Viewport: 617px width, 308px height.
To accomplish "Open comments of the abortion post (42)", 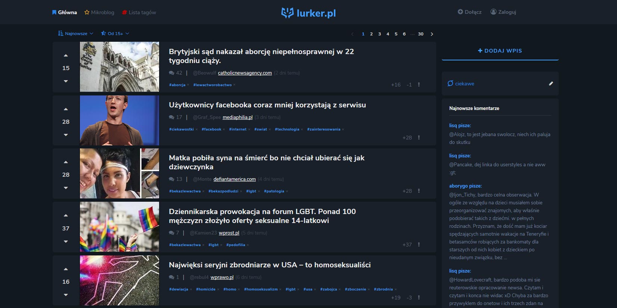I will [x=176, y=73].
